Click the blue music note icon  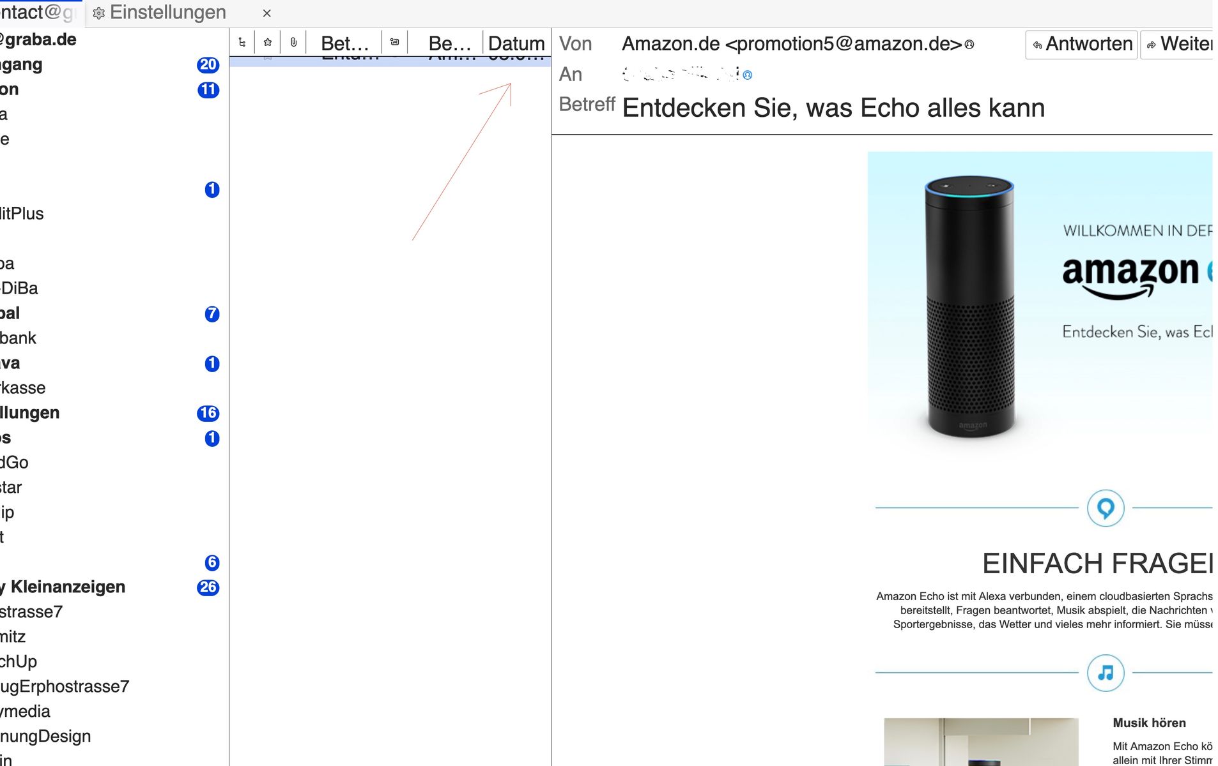pyautogui.click(x=1105, y=673)
